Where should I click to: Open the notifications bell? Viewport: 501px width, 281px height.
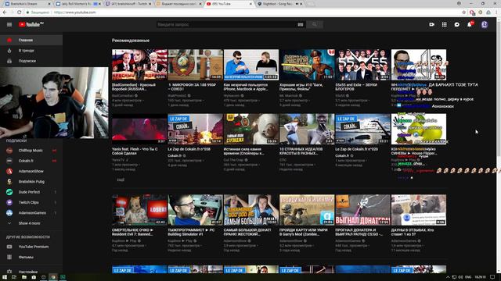470,24
